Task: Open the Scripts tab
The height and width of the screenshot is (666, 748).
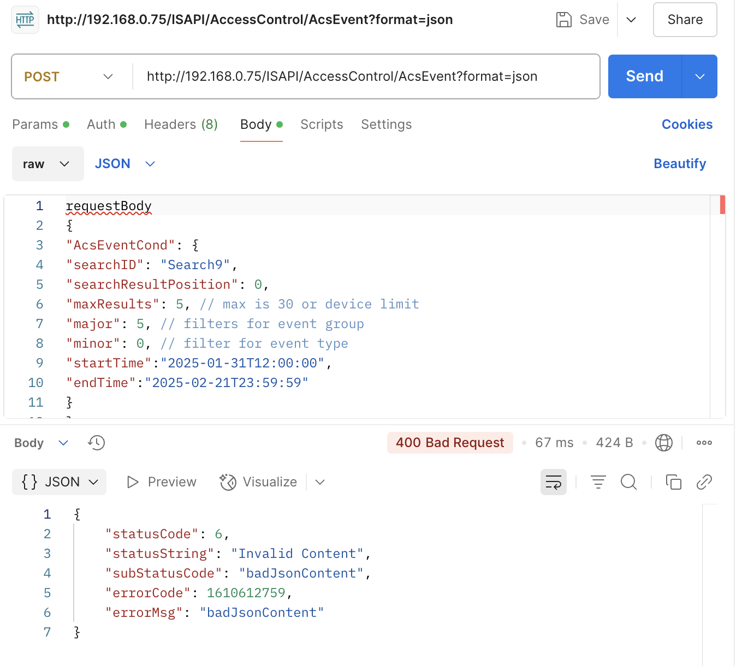Action: [x=322, y=124]
